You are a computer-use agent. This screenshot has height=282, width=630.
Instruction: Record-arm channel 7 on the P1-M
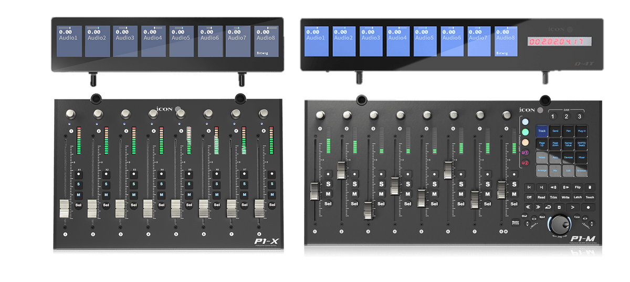pyautogui.click(x=488, y=173)
